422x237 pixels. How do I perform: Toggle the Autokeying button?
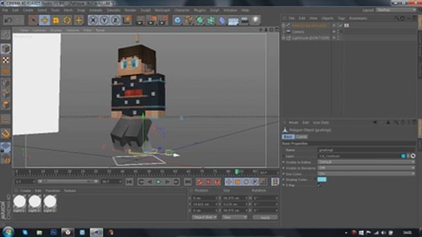pos(208,182)
